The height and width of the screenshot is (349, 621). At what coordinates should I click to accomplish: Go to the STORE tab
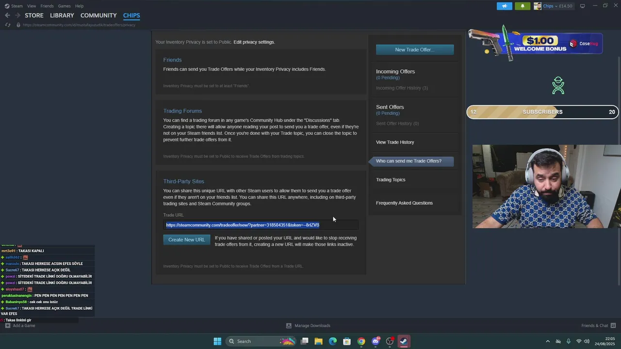point(34,16)
